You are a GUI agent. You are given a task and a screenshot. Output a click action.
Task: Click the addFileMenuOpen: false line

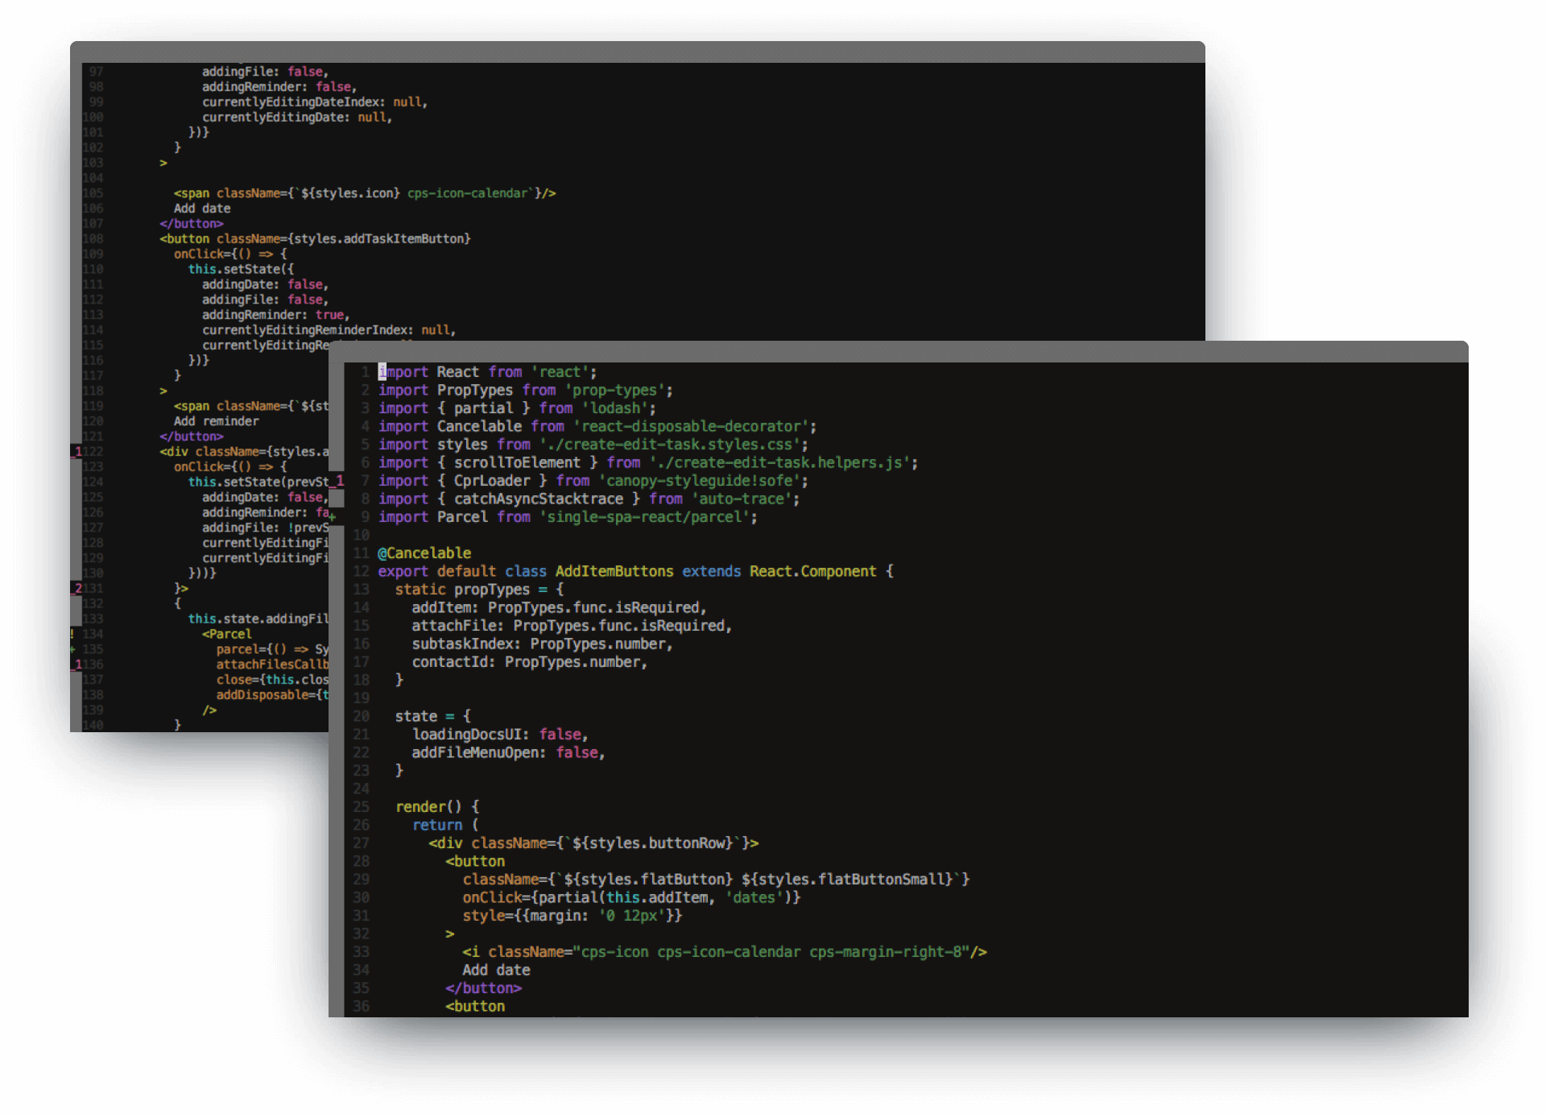509,752
